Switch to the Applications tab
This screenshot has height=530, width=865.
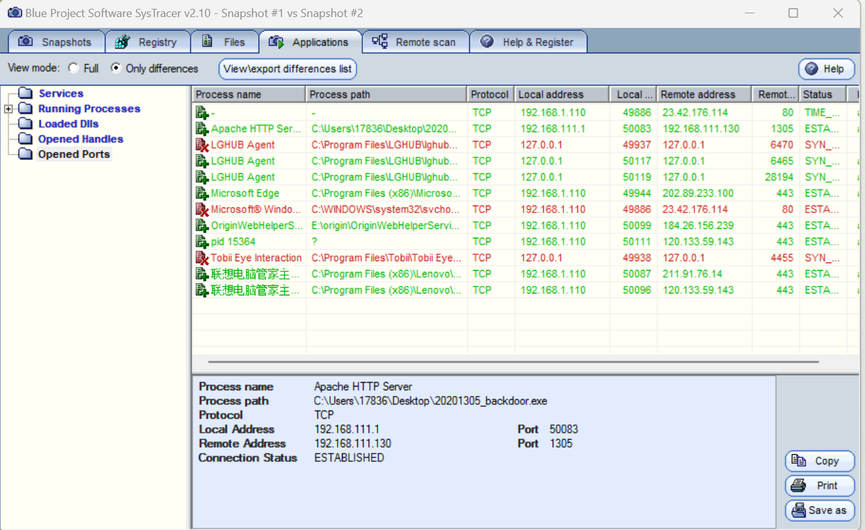click(x=310, y=42)
